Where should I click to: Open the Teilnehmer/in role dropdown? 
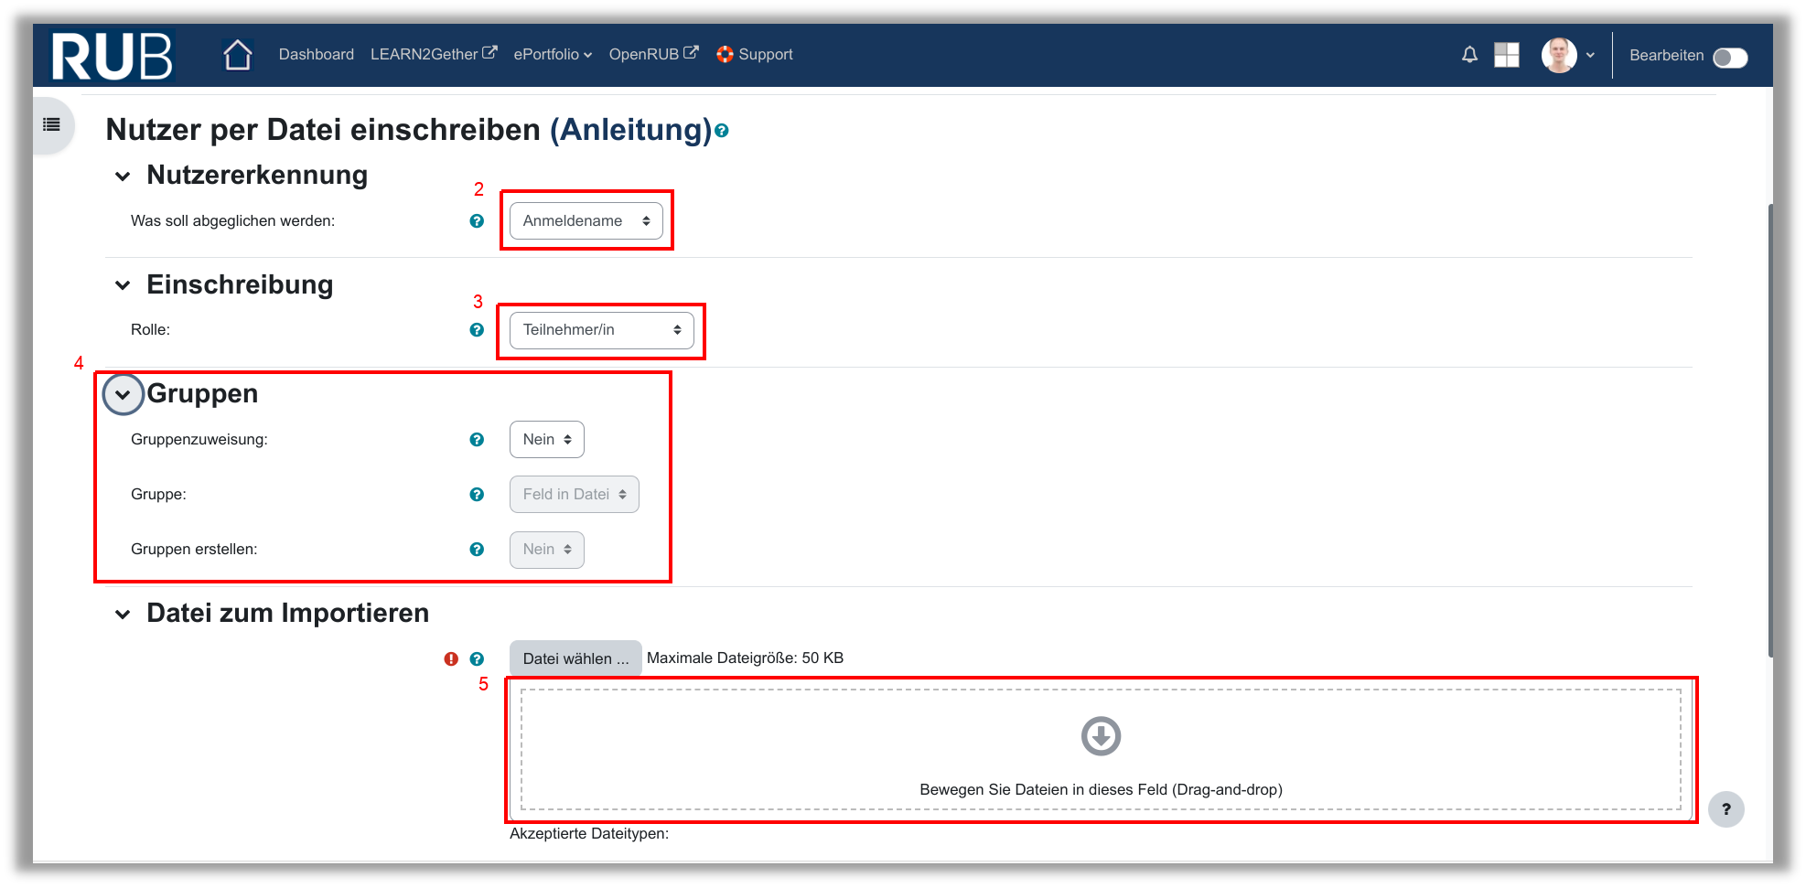pyautogui.click(x=601, y=330)
